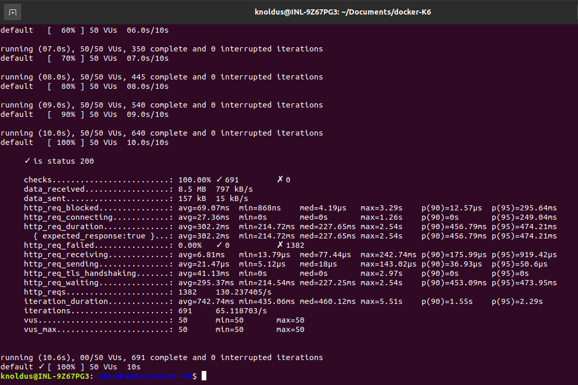Click the 'min=868ns' blocked value

point(260,208)
